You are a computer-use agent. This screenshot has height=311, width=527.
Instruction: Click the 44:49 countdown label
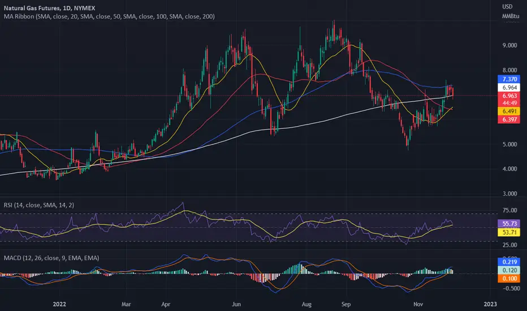[x=509, y=103]
